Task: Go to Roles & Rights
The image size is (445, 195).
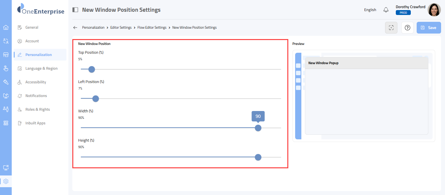Action: pos(37,109)
